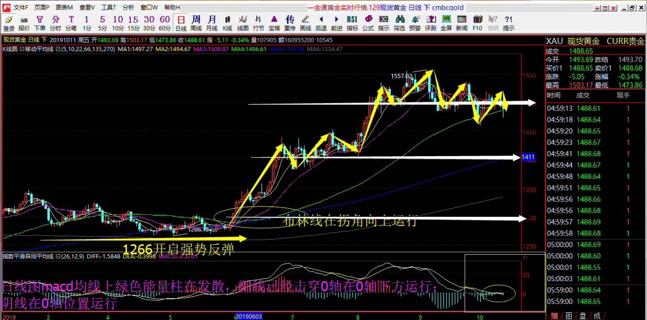Click the 登录 login toolbar icon
Image resolution: width=647 pixels, height=320 pixels.
click(9, 23)
